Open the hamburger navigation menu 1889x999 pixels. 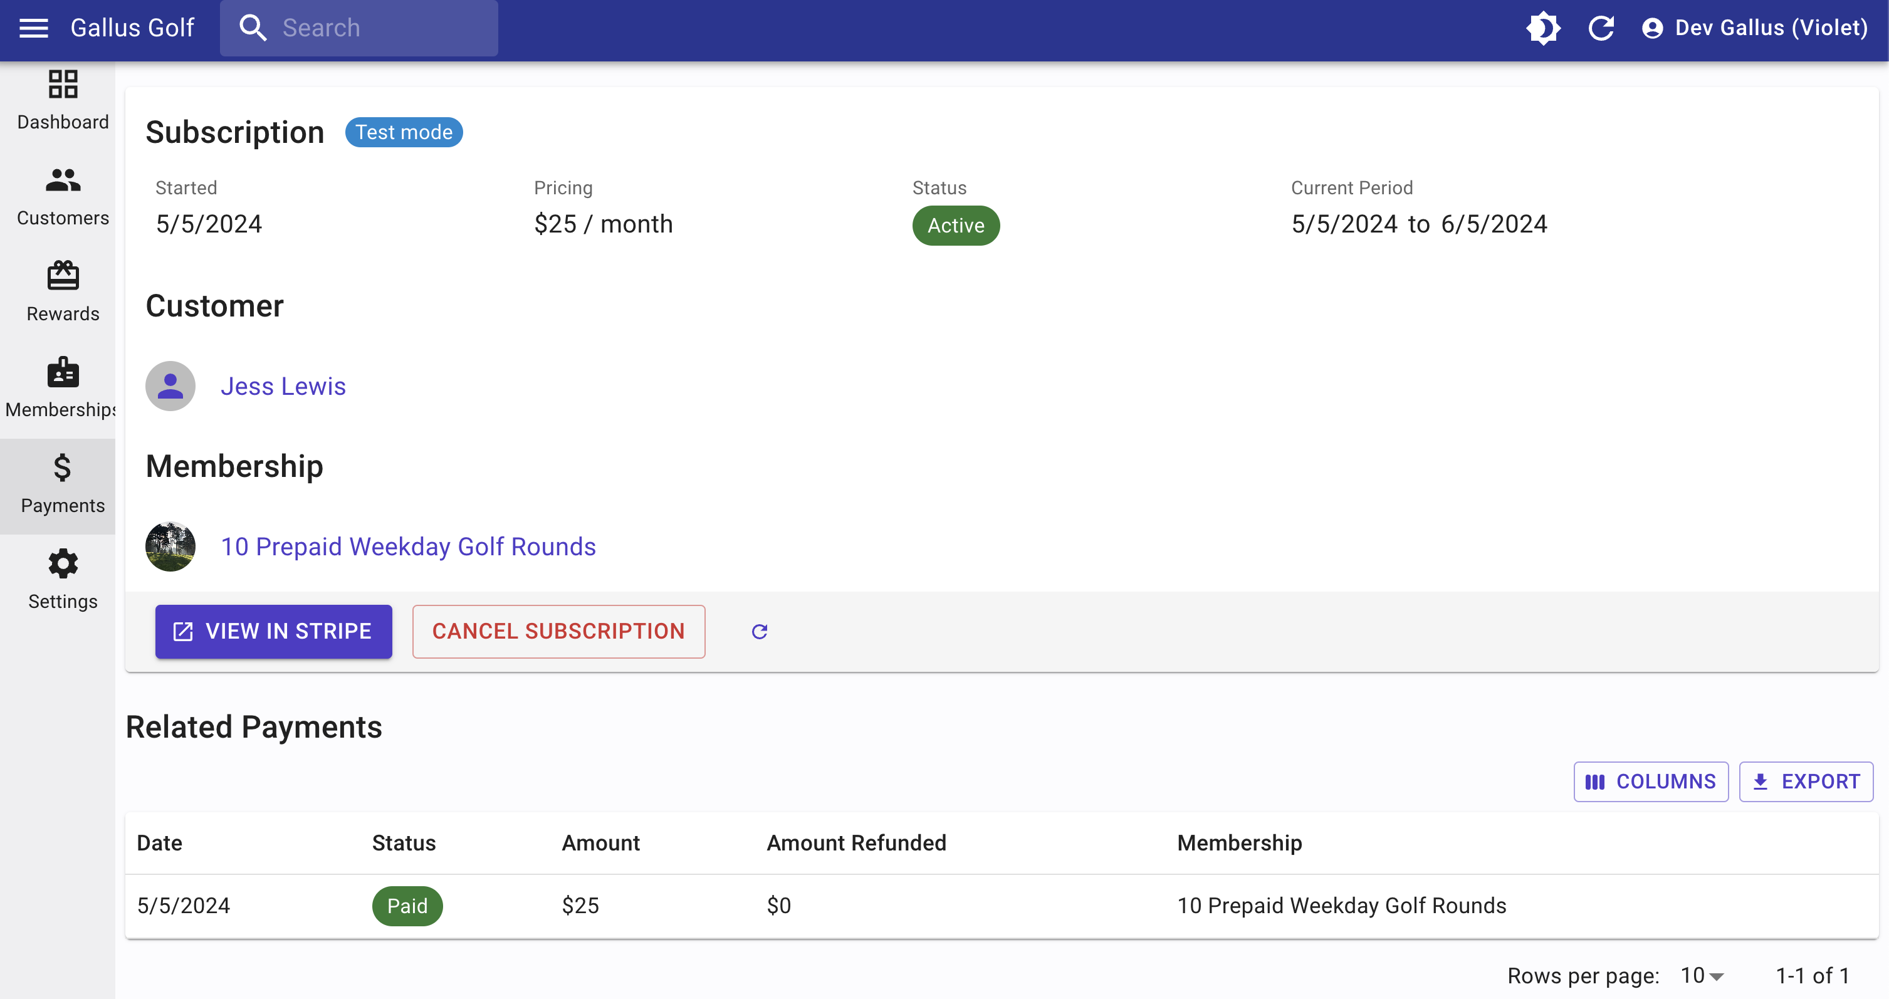coord(34,28)
